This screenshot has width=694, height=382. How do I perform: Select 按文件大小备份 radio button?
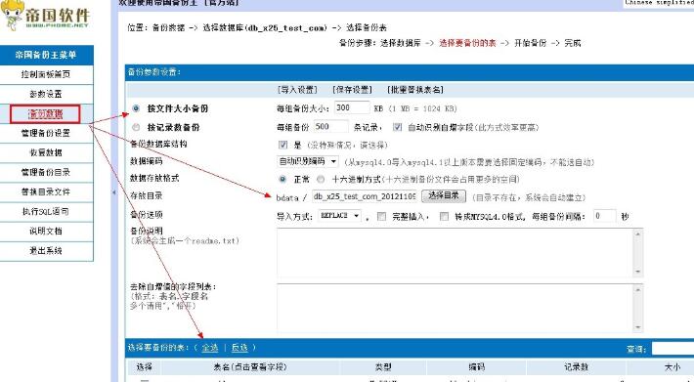pos(136,108)
